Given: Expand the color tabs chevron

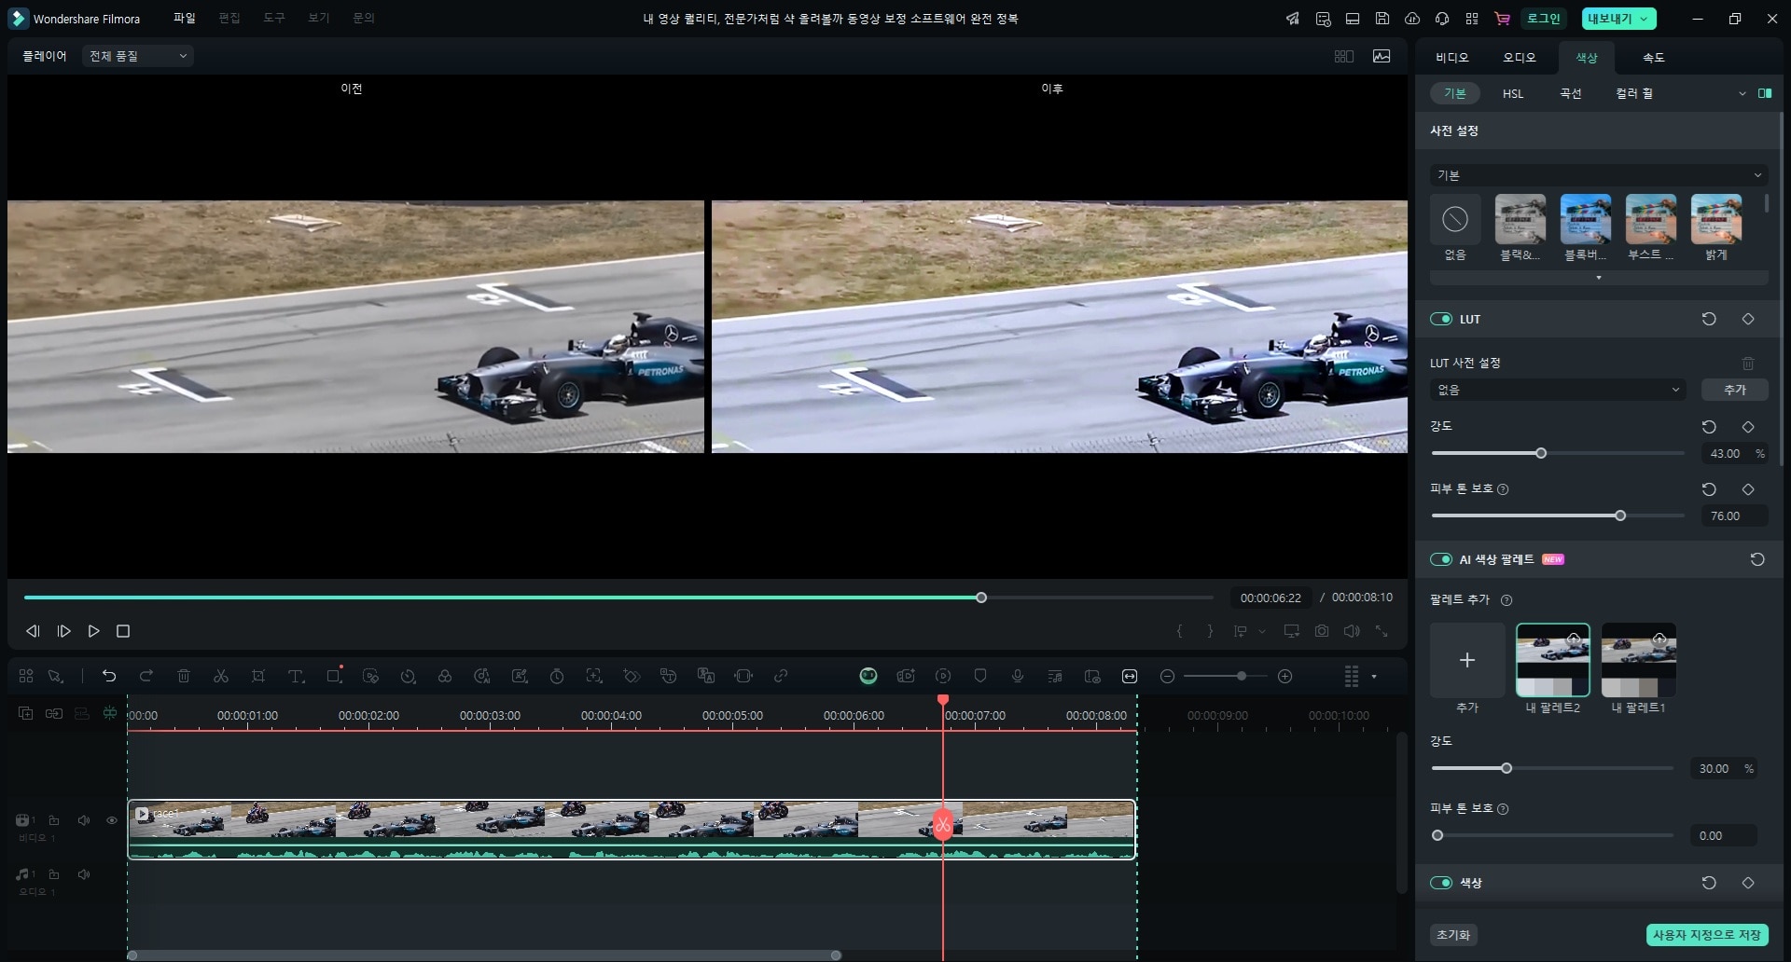Looking at the screenshot, I should tap(1742, 93).
